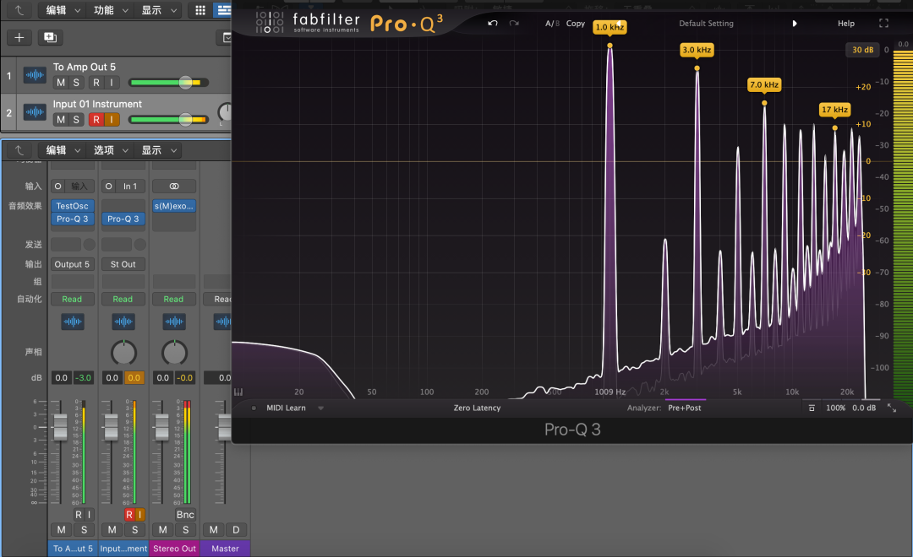Viewport: 913px width, 557px height.
Task: Click the TestOsc plugin slot
Action: (72, 206)
